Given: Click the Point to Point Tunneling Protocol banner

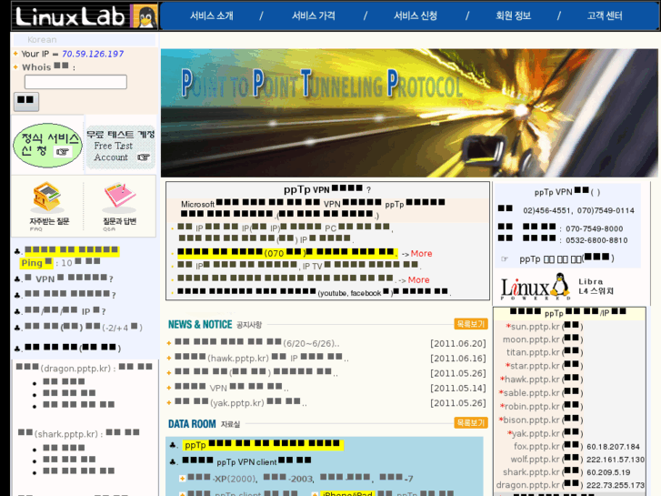Looking at the screenshot, I should point(409,113).
